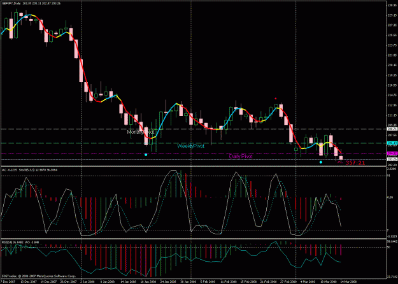Click the RSI(14) AO indicator label
Screen dimensions: 398x284
[20, 242]
